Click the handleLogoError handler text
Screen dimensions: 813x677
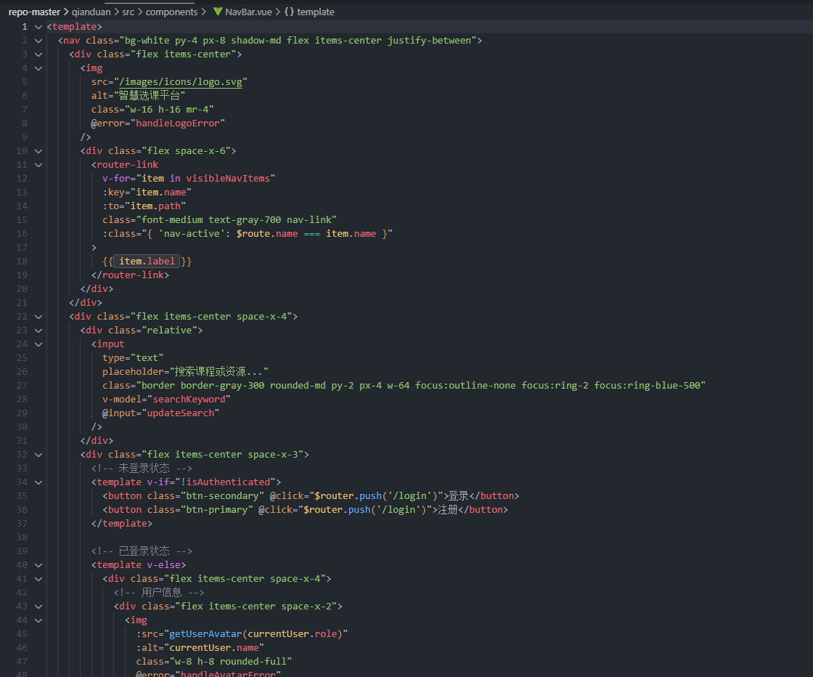coord(178,123)
